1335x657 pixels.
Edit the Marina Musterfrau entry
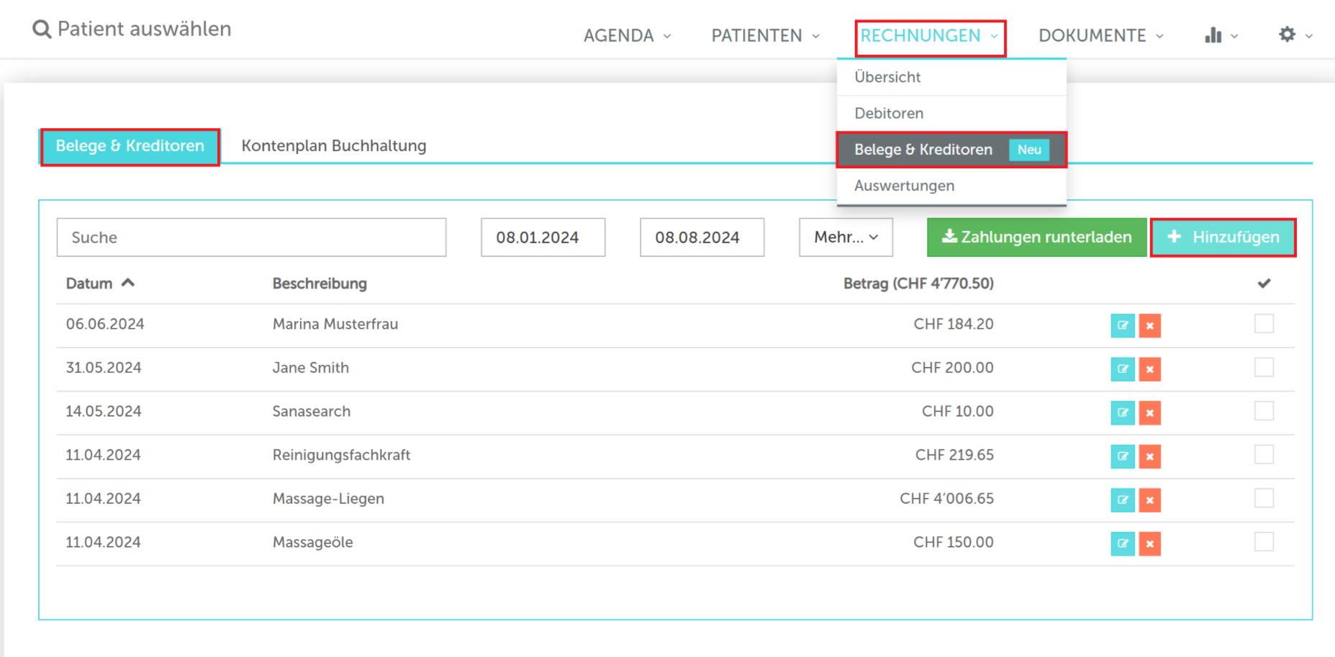coord(1123,325)
